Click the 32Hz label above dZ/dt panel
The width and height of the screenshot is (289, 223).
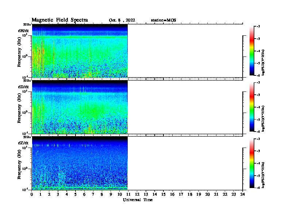point(27,137)
